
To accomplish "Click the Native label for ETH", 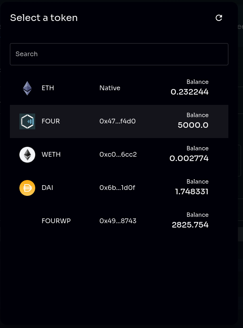I will [x=110, y=88].
